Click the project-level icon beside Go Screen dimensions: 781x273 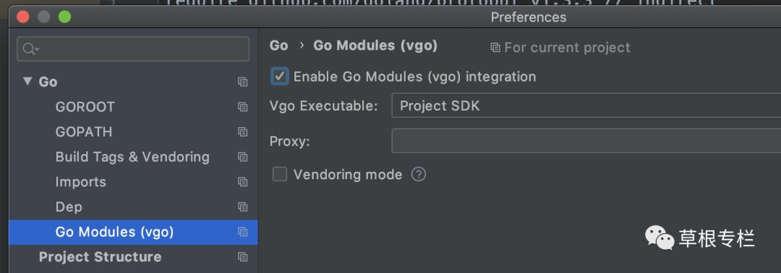click(242, 82)
